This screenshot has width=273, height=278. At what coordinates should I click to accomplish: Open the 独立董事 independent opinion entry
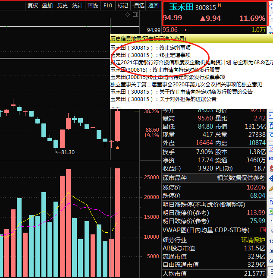(x=186, y=85)
